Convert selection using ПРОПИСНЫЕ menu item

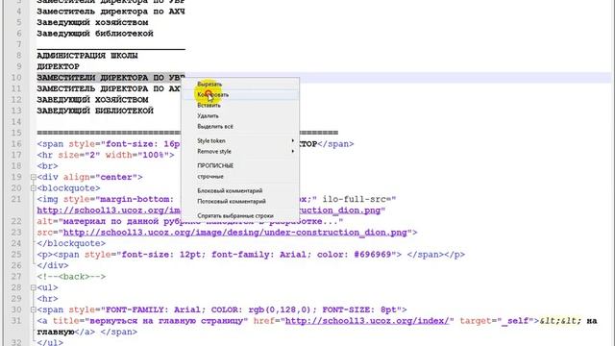pos(215,165)
